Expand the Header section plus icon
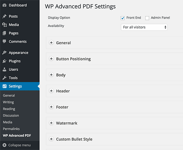The width and height of the screenshot is (183, 150). (51, 91)
